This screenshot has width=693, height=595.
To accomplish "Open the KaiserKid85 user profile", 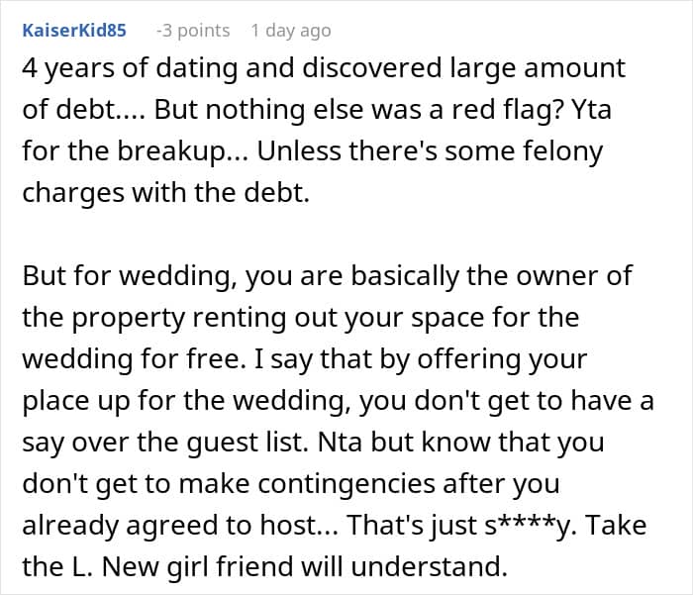I will (x=74, y=31).
